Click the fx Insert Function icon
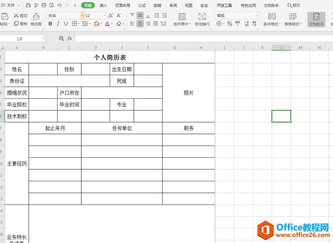The width and height of the screenshot is (333, 243). point(70,38)
